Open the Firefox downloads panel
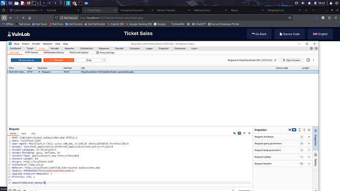Viewport: 340px width, 191px height. click(x=316, y=18)
